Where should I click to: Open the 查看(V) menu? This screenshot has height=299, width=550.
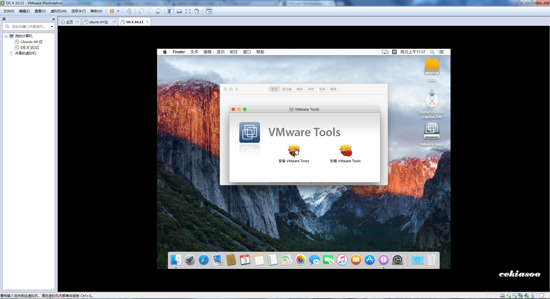tap(40, 11)
